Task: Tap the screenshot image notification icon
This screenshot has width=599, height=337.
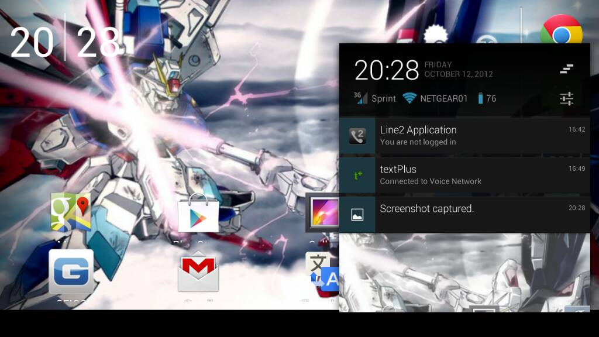Action: tap(357, 215)
